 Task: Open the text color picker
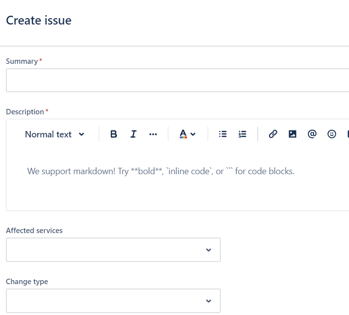coord(184,134)
